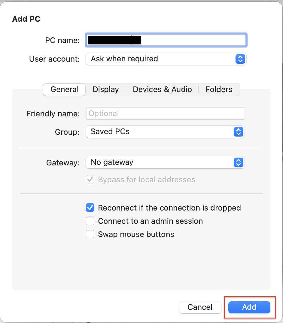
Task: Open the Saved PCs group dropdown
Action: [165, 132]
